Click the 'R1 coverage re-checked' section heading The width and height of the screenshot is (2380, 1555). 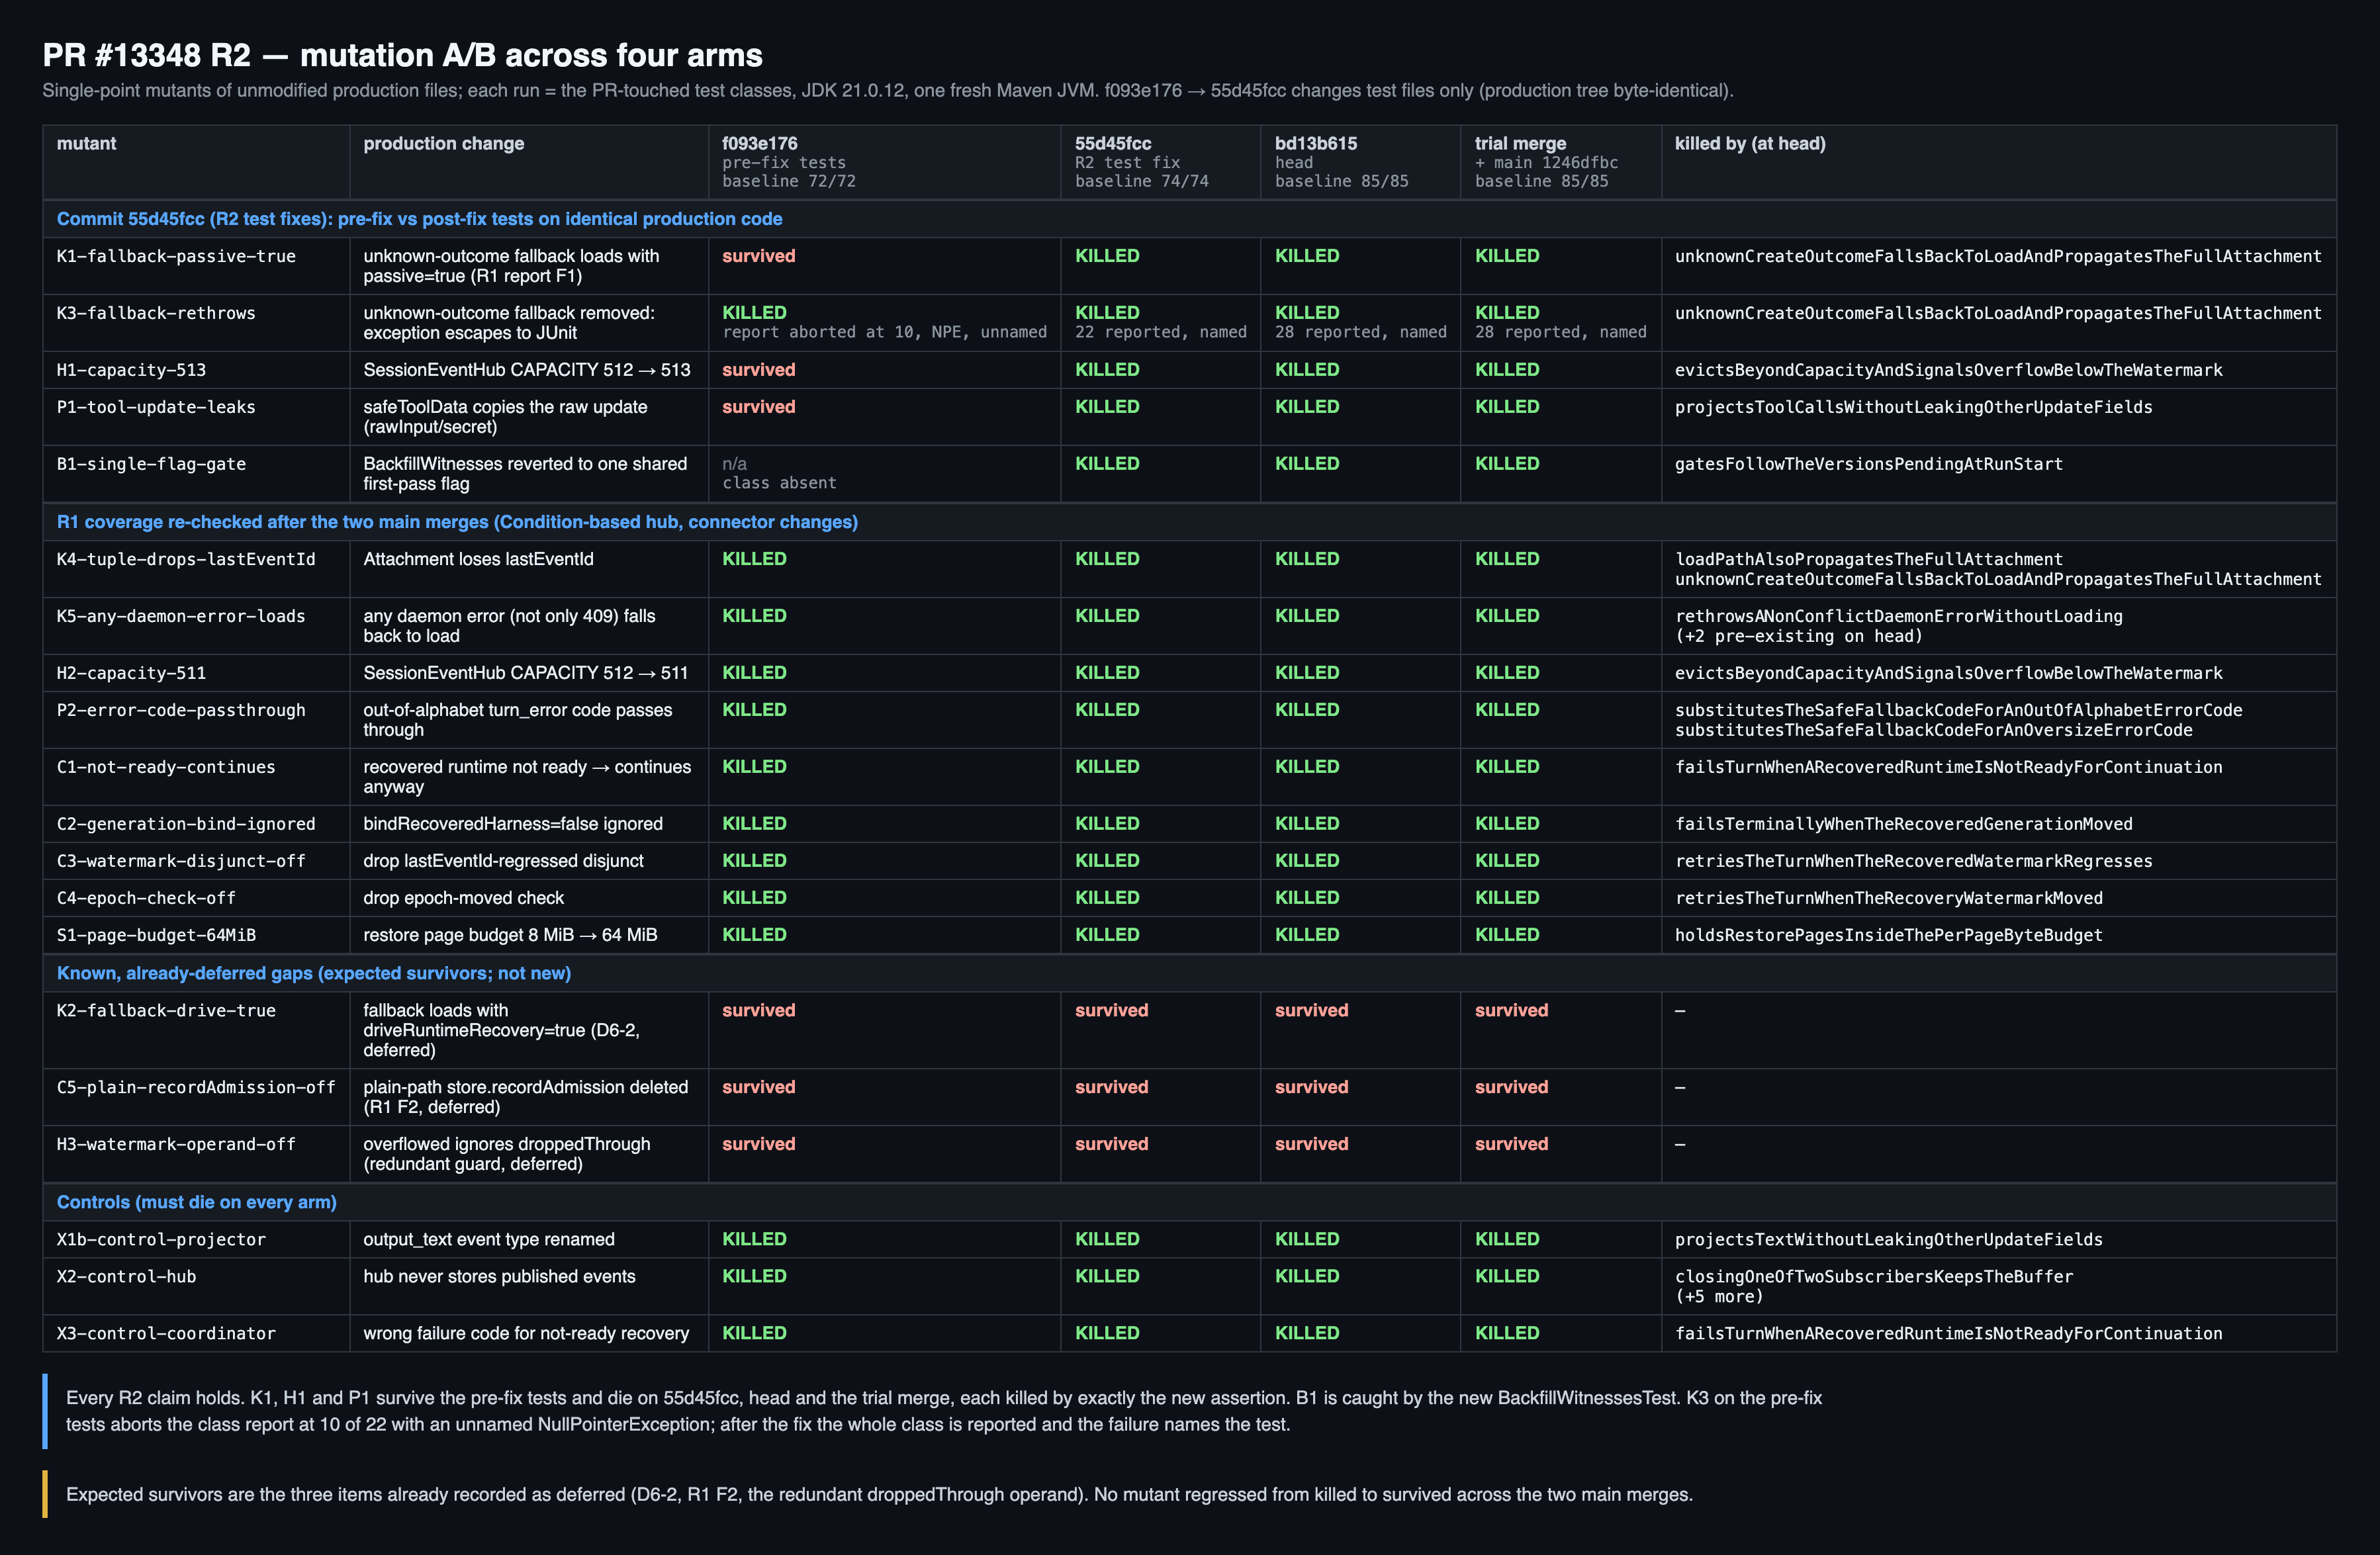457,522
